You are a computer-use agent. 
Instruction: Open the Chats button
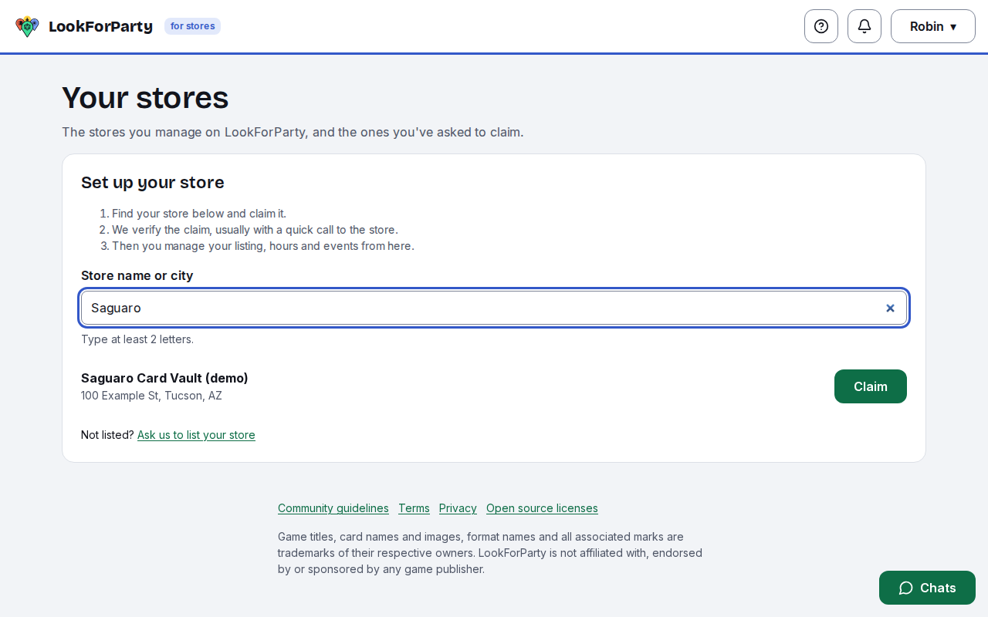pyautogui.click(x=927, y=588)
